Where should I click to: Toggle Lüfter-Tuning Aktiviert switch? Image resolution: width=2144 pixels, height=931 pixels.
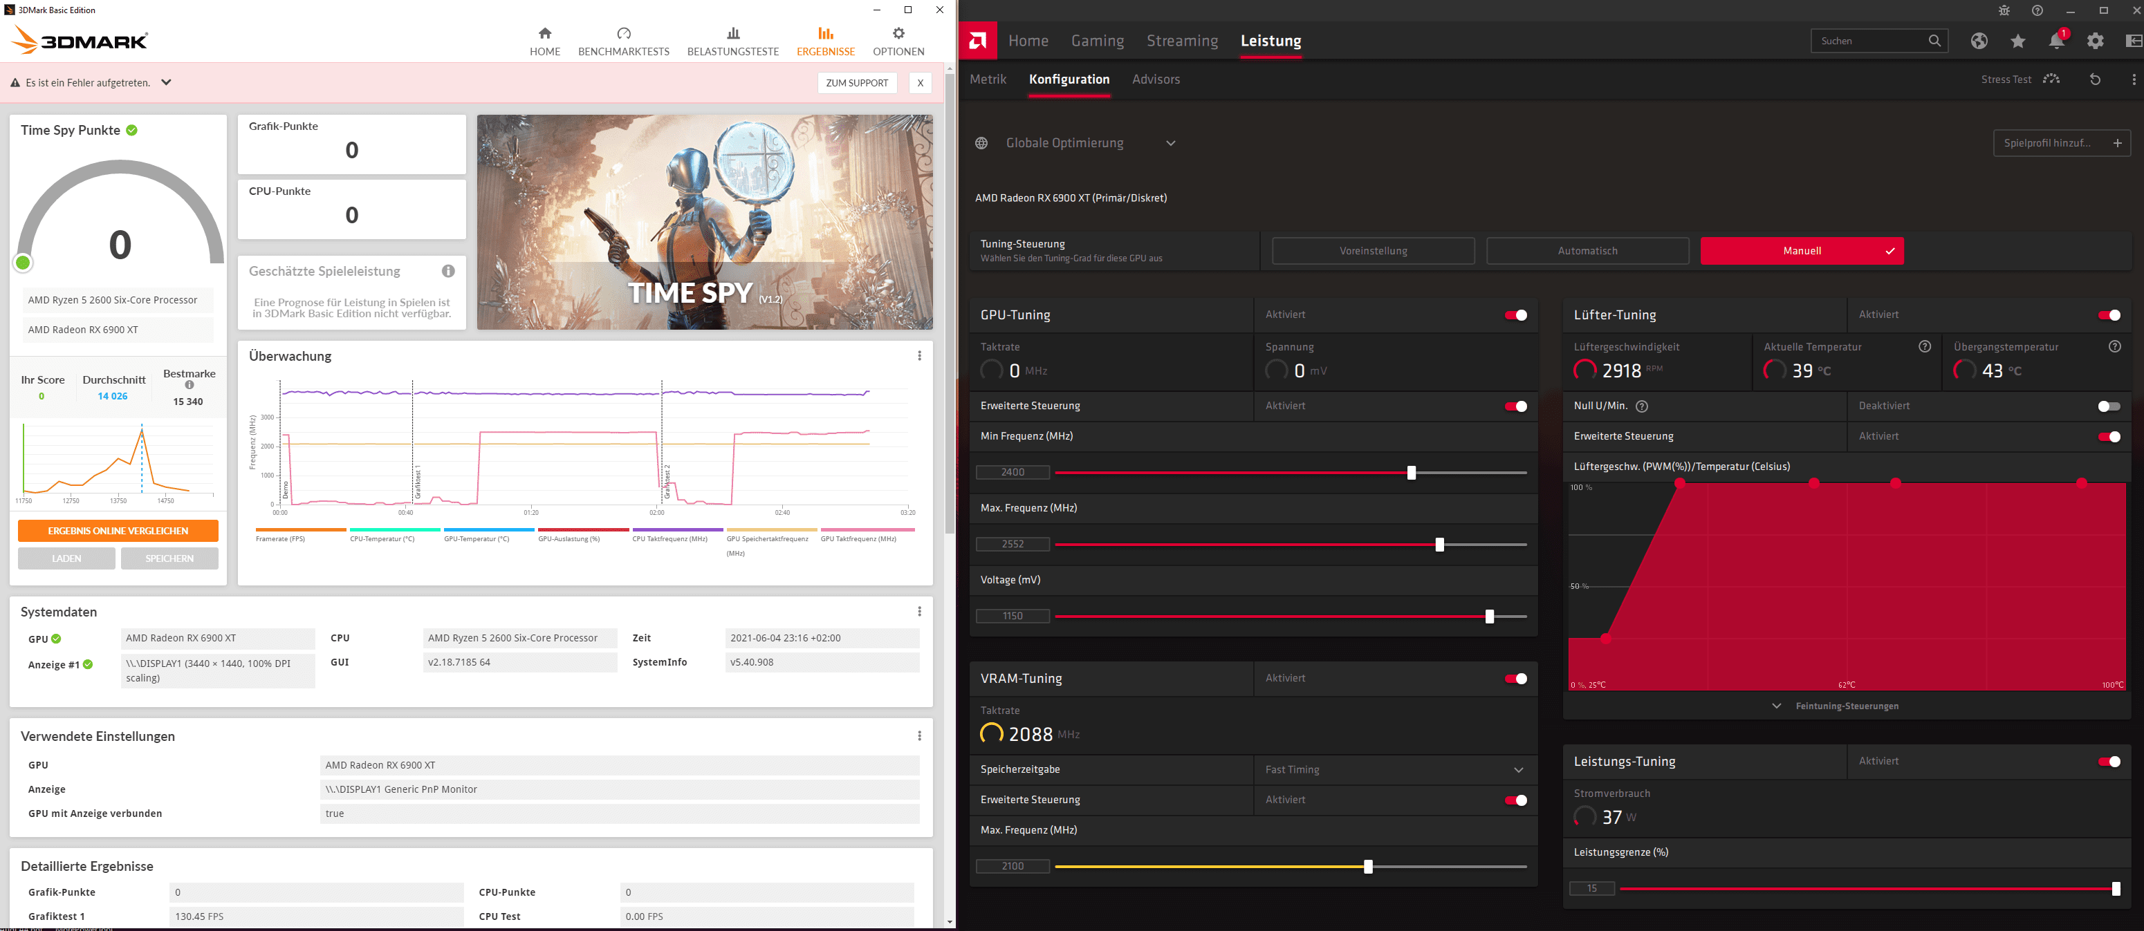point(2109,315)
